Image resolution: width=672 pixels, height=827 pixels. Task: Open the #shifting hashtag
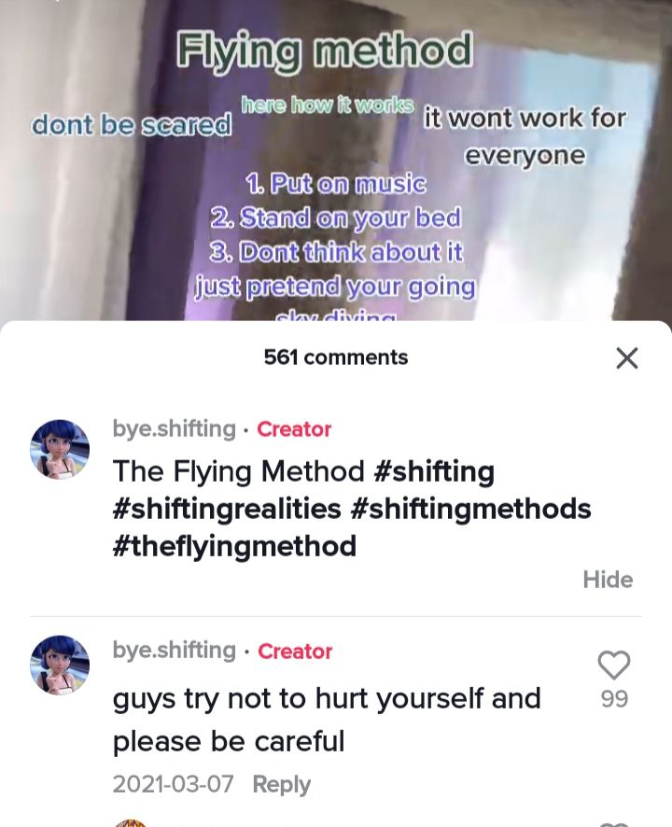pos(434,471)
